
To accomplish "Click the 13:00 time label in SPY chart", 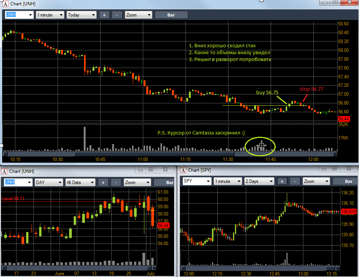I will pos(303,274).
